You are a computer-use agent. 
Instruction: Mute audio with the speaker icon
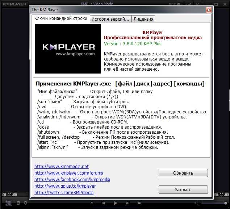pos(196,203)
